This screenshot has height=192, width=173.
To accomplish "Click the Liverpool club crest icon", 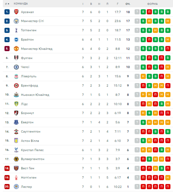I will point(16,76).
